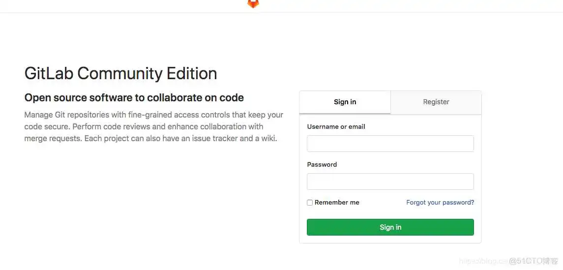The width and height of the screenshot is (563, 270).
Task: Click the Remember me label text
Action: coord(337,203)
